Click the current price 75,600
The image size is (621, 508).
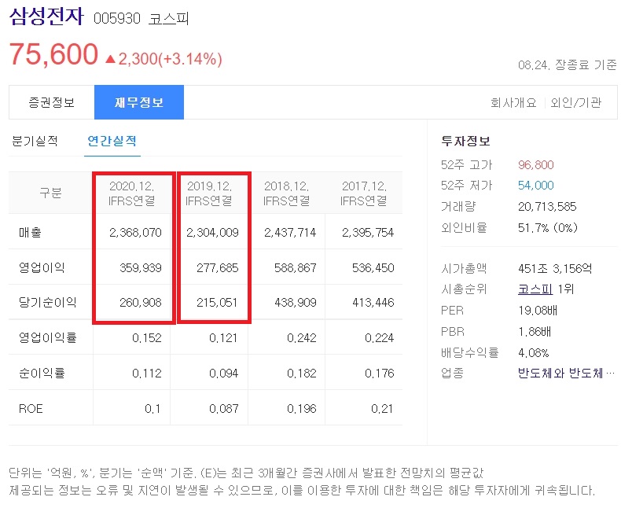click(53, 54)
